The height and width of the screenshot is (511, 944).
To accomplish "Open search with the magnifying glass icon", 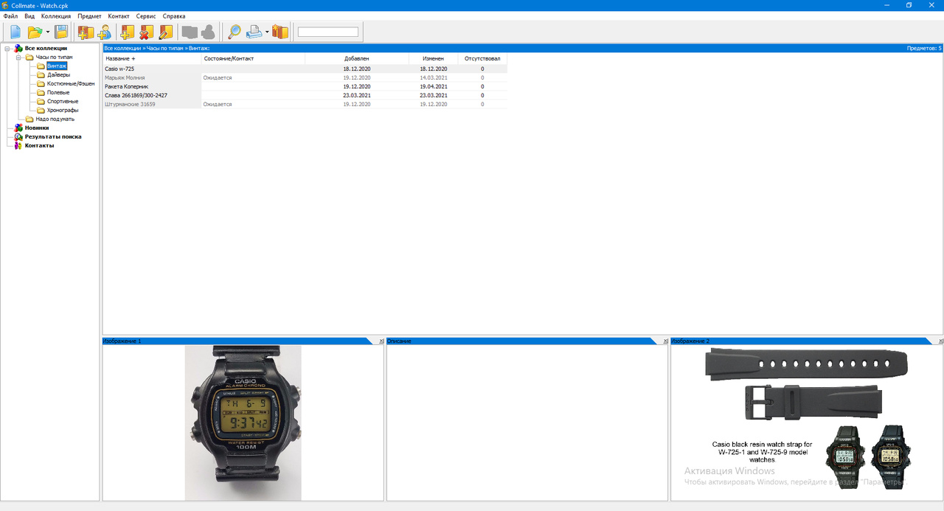I will click(234, 32).
